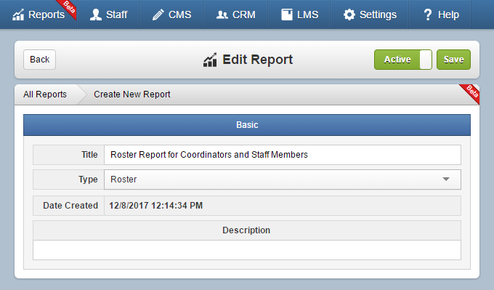Click the Date Created label
This screenshot has height=290, width=494.
pos(70,206)
